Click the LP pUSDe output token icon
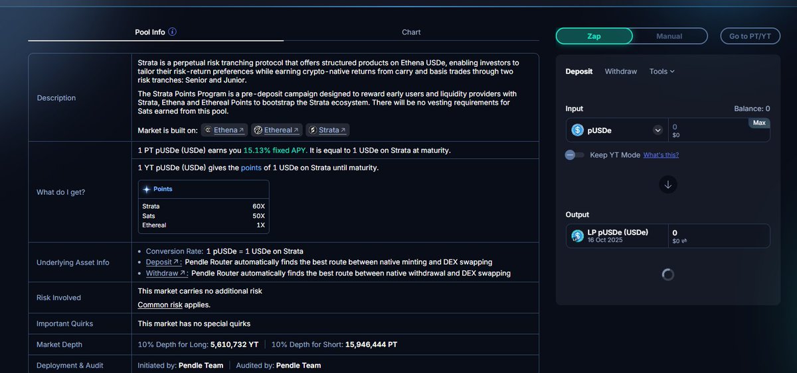The width and height of the screenshot is (797, 373). (x=577, y=236)
